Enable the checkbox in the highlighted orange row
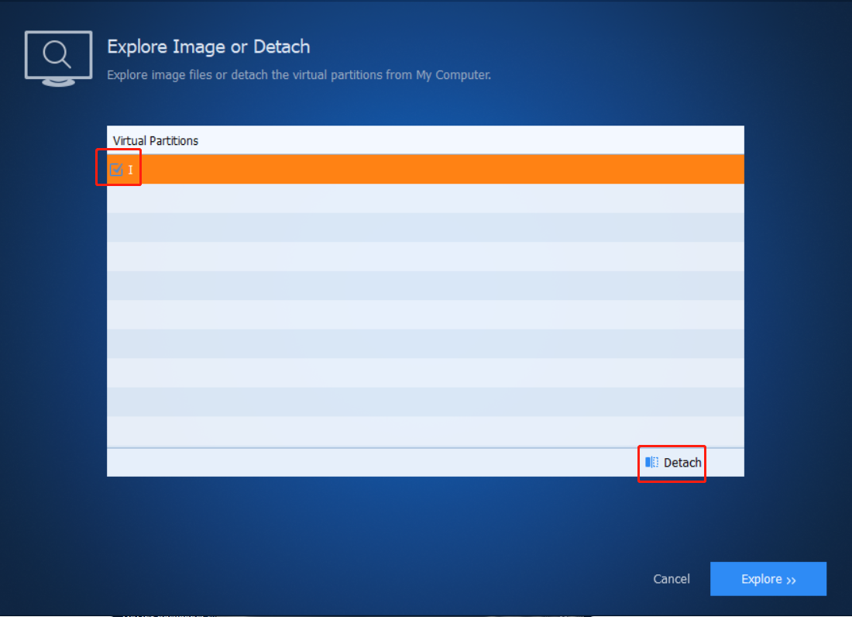Viewport: 852px width, 617px height. tap(116, 167)
